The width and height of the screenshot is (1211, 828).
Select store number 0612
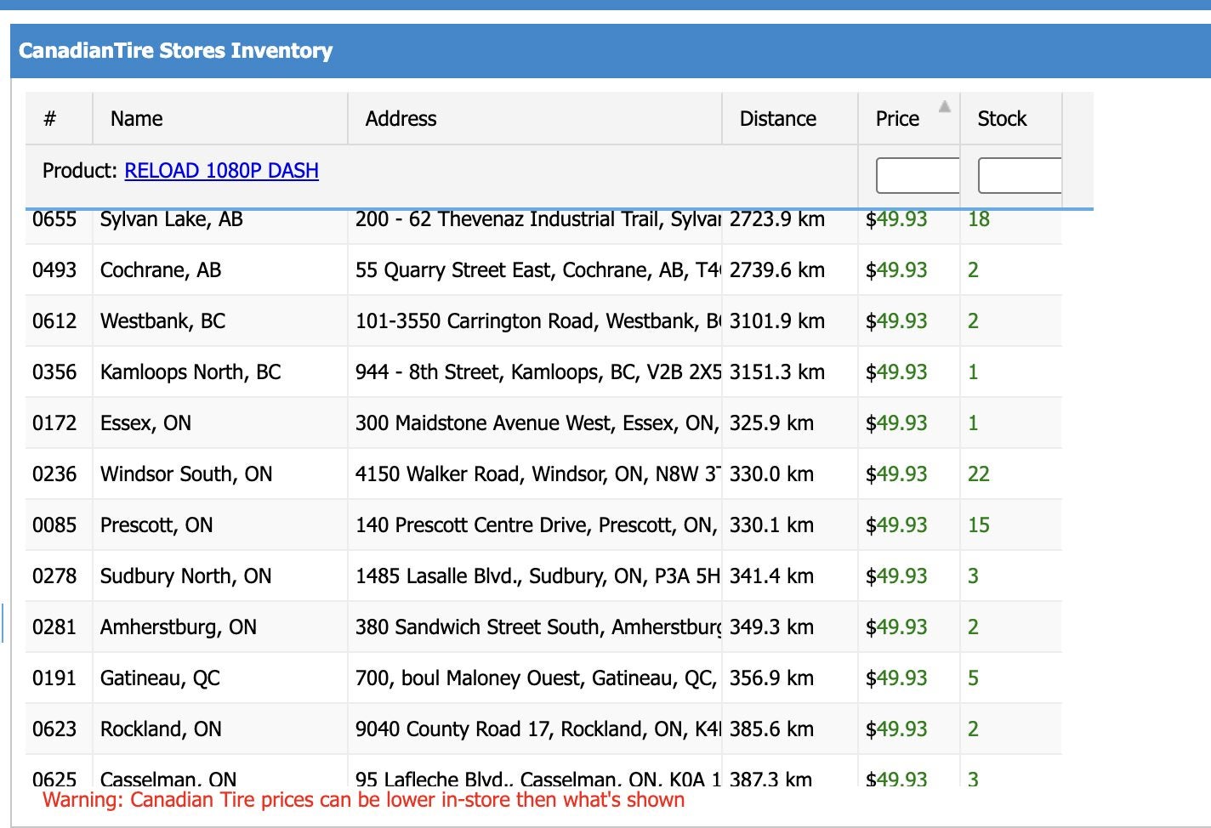(54, 321)
